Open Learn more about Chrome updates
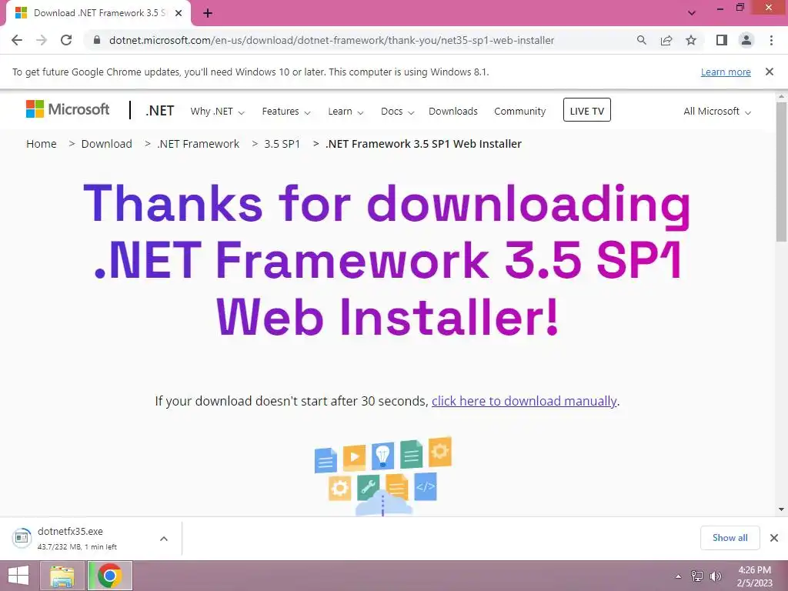The height and width of the screenshot is (591, 788). click(x=726, y=72)
